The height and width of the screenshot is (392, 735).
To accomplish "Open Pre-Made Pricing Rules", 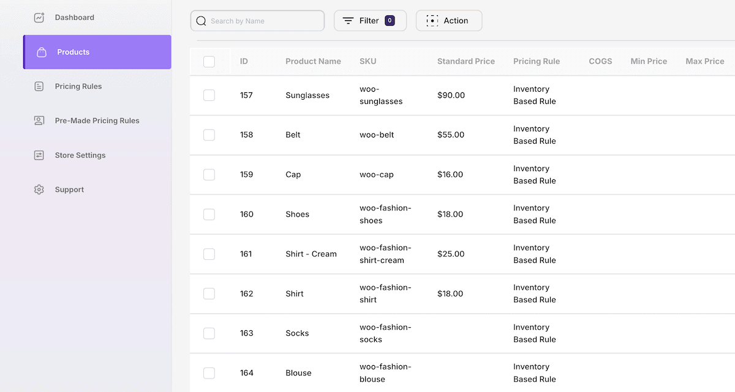I will coord(97,120).
